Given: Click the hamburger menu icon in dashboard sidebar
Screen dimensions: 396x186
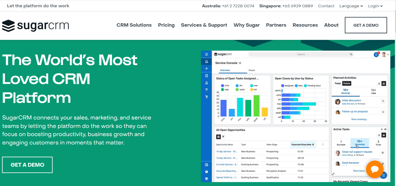Looking at the screenshot, I should pyautogui.click(x=207, y=54).
